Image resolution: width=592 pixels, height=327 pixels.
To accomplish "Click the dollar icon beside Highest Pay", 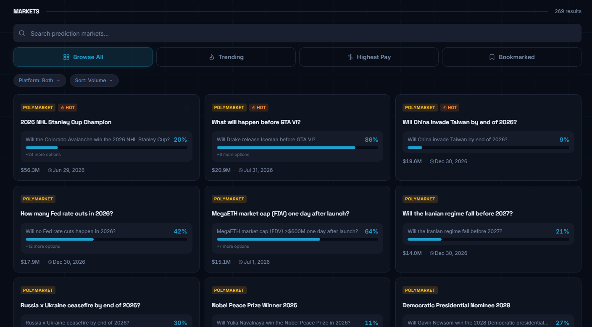I will pyautogui.click(x=350, y=57).
